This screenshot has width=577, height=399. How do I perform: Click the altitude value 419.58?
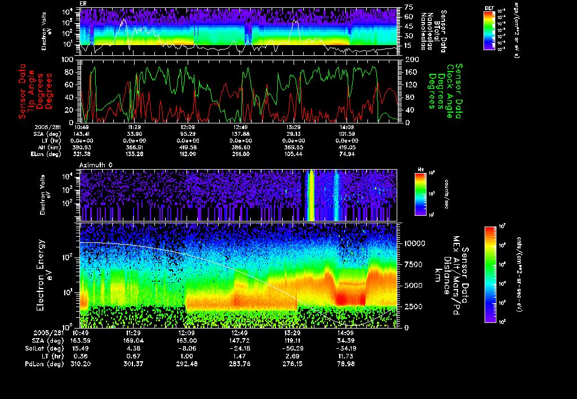click(188, 147)
